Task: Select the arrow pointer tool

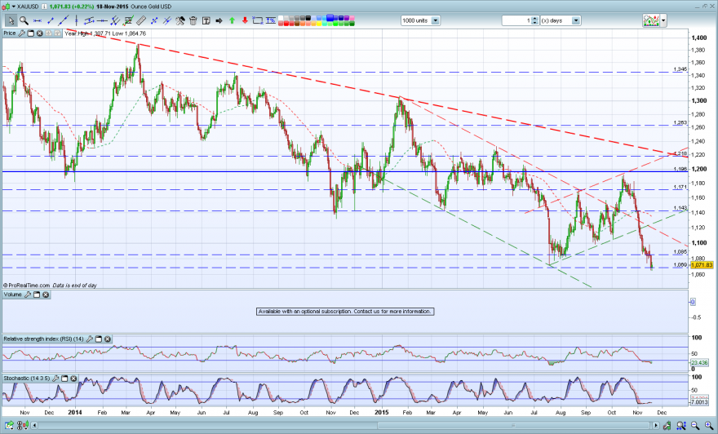Action: (x=11, y=20)
